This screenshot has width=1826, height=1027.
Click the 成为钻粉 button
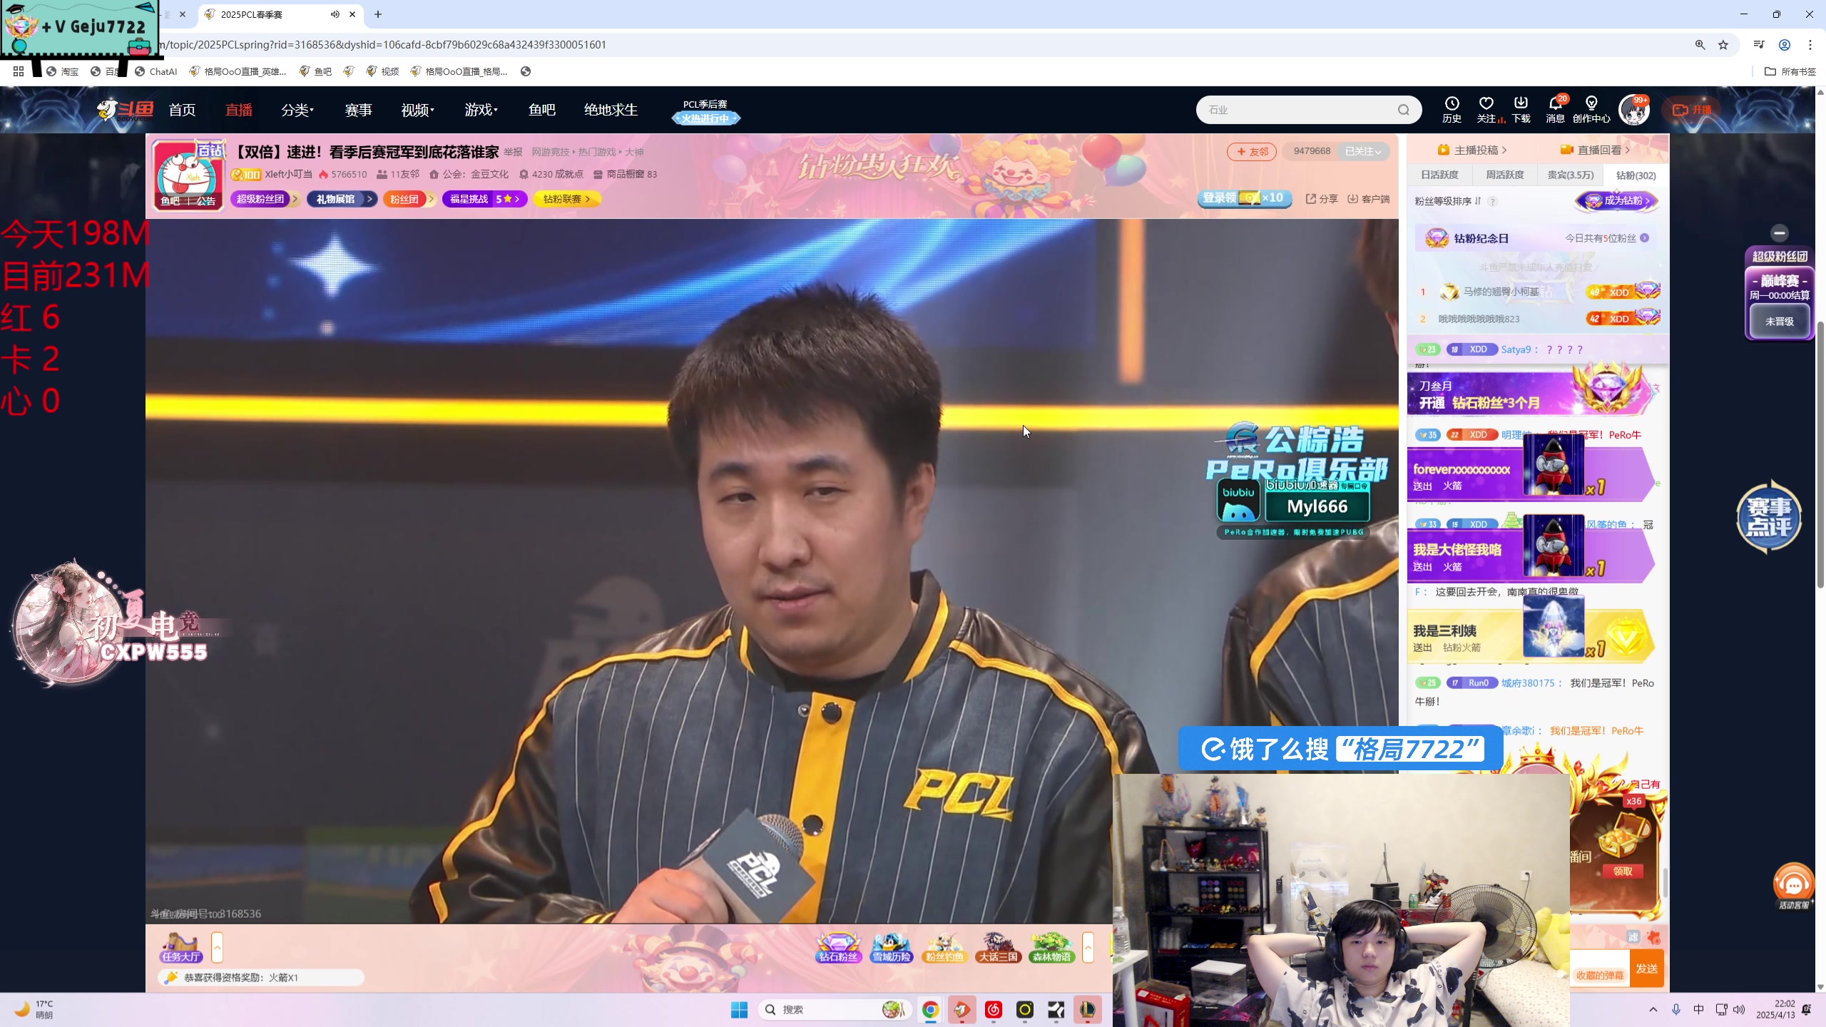[1617, 201]
